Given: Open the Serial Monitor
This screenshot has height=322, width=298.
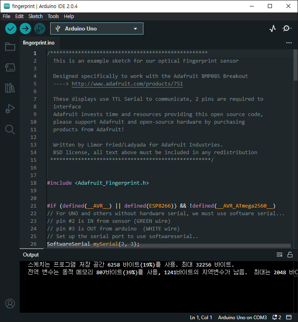Looking at the screenshot, I should click(x=287, y=29).
